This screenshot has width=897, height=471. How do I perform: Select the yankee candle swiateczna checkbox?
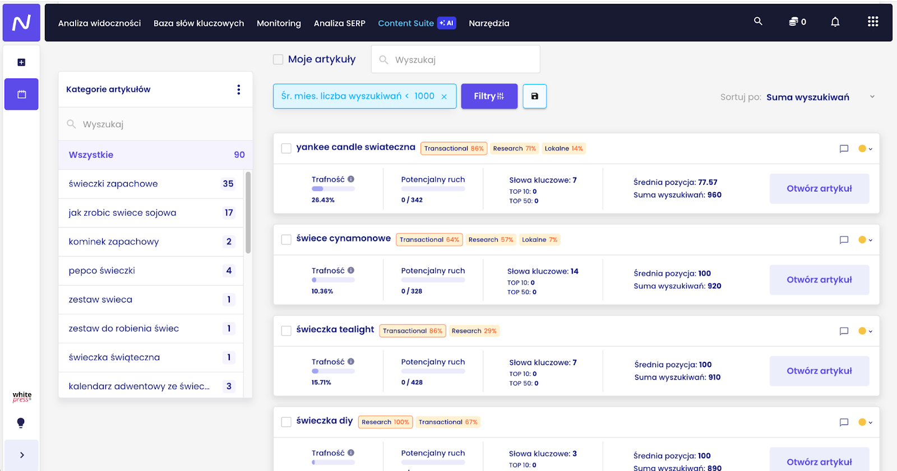(x=286, y=148)
